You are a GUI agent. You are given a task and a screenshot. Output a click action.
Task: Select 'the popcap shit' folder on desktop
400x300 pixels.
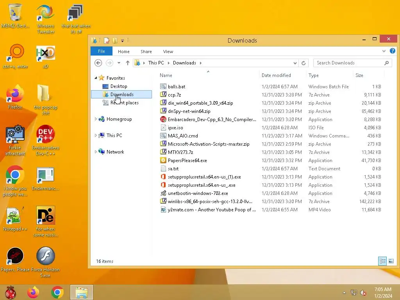point(45,100)
